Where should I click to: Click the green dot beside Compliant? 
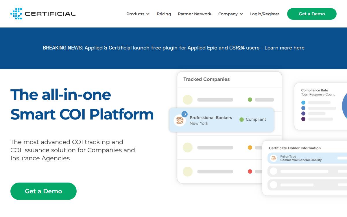pyautogui.click(x=241, y=119)
